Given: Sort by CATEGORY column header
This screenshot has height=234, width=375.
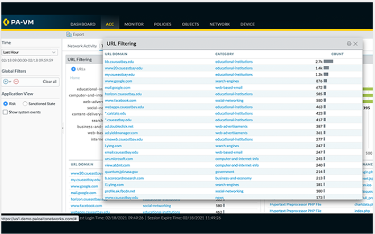Looking at the screenshot, I should [x=224, y=54].
